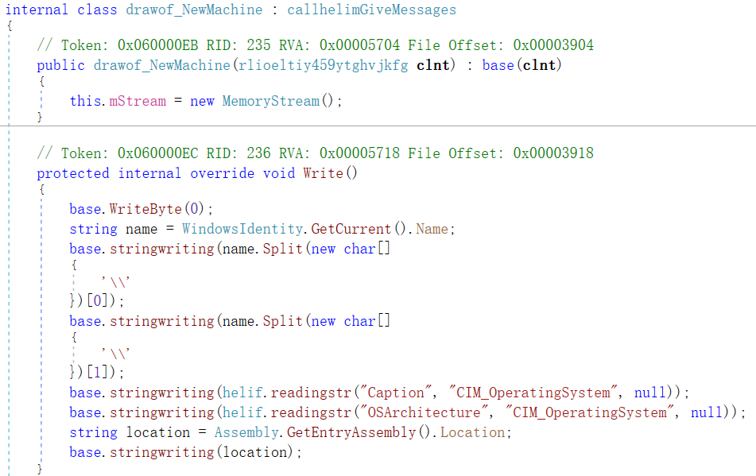Open the WindowsIdentity type reference
The height and width of the screenshot is (476, 756).
click(242, 229)
